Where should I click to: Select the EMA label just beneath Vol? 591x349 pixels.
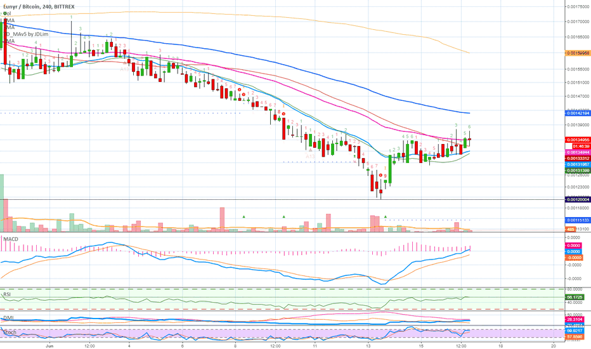point(9,20)
